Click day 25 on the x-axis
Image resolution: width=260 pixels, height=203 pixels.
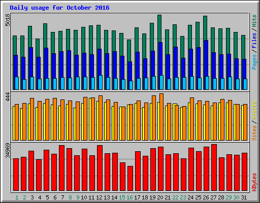(198, 197)
